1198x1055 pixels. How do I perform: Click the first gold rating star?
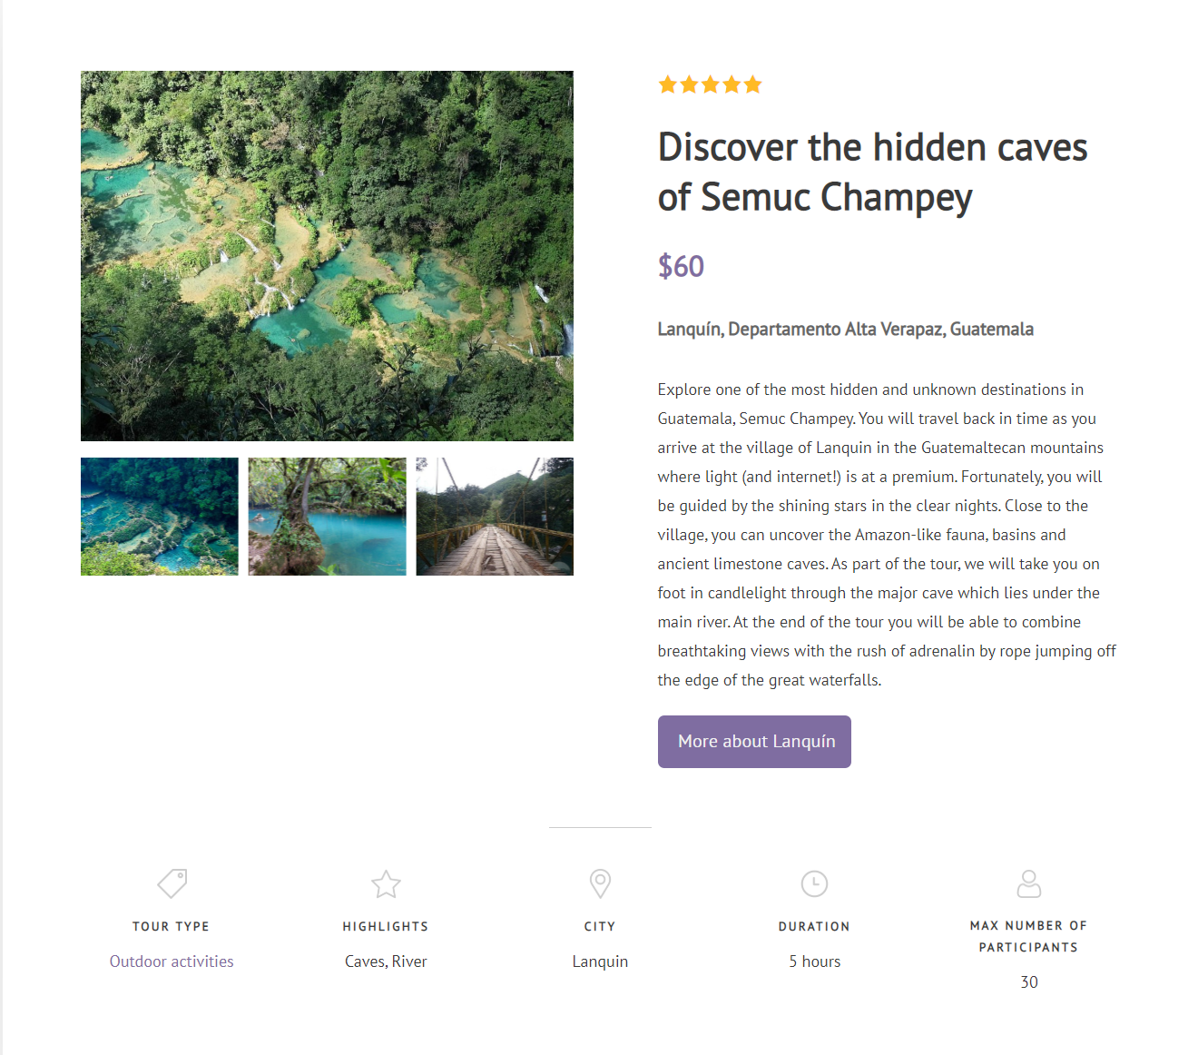[668, 85]
